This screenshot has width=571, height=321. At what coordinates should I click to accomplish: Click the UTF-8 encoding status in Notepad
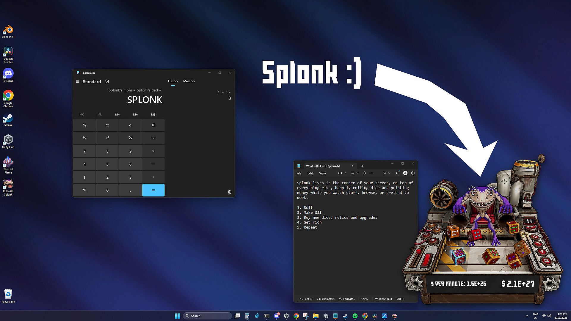pos(400,299)
